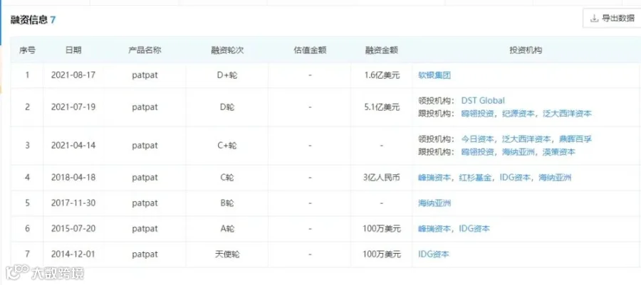Click the D+轮 funding round cell

[x=227, y=75]
